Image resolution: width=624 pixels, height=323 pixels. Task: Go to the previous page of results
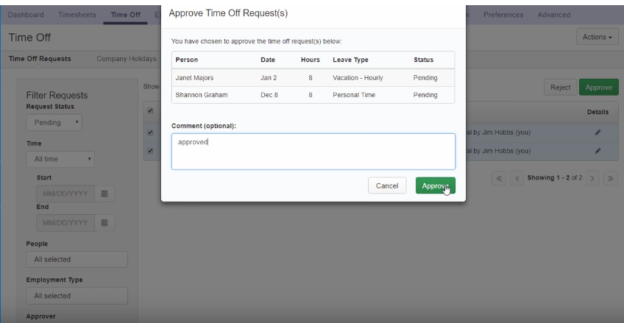517,179
